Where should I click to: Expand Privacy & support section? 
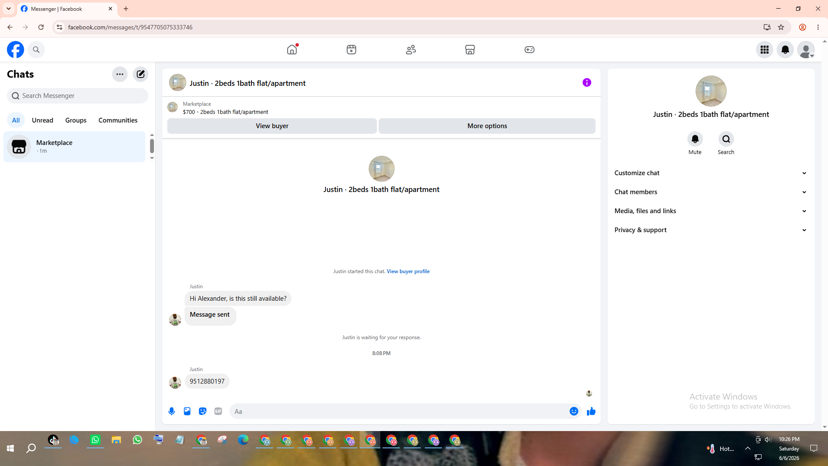711,230
